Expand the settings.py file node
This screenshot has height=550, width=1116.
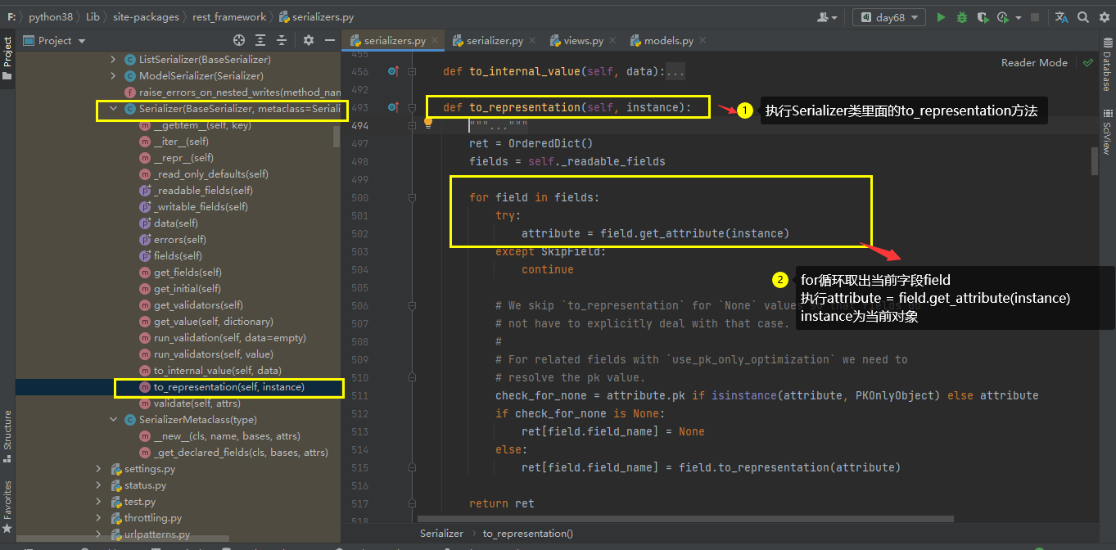99,469
